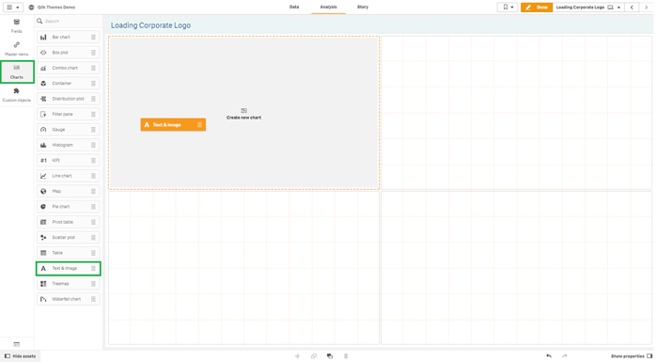This screenshot has height=362, width=658.
Task: Click the Bar chart icon
Action: (x=43, y=38)
